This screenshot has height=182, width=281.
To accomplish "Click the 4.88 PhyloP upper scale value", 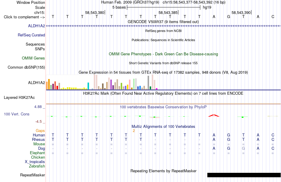I will pos(38,107).
